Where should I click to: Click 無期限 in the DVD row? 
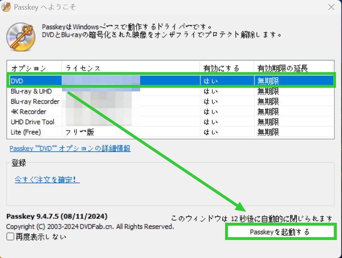point(268,81)
